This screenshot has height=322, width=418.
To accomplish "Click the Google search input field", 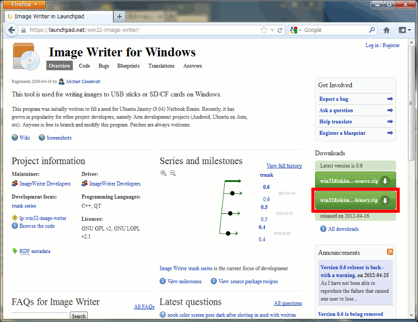I will 334,30.
